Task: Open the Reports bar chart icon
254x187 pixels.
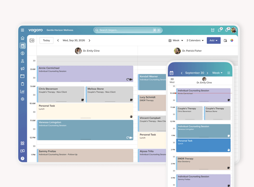Action: click(x=23, y=91)
